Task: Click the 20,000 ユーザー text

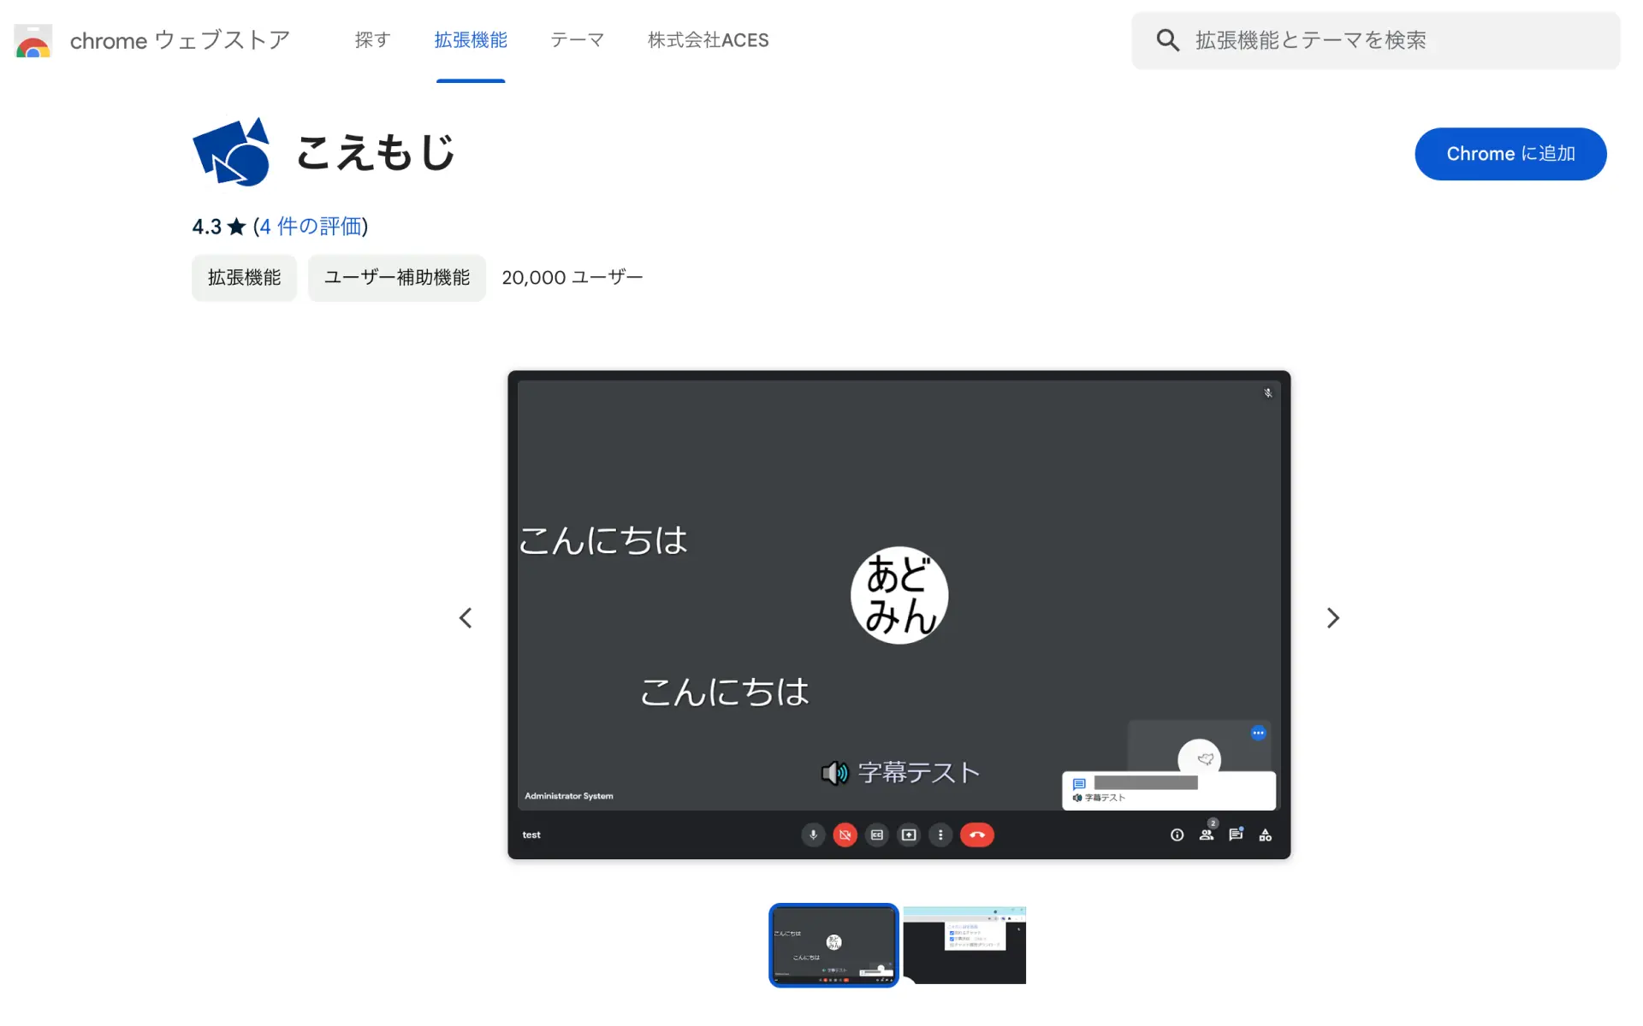Action: (x=572, y=278)
